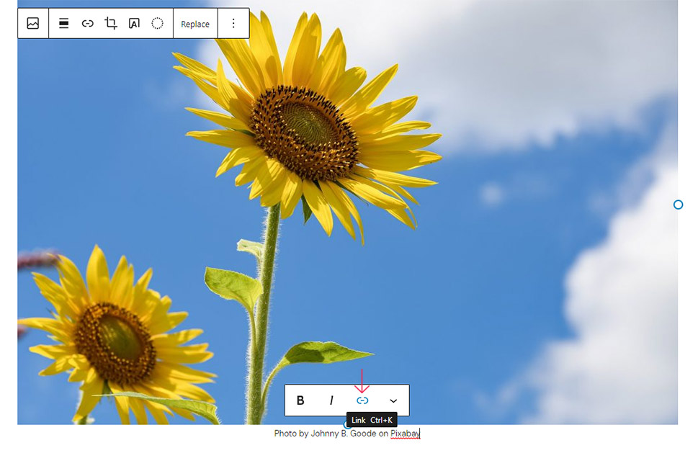Expand More caption formatting chevron
The image size is (698, 466).
393,400
